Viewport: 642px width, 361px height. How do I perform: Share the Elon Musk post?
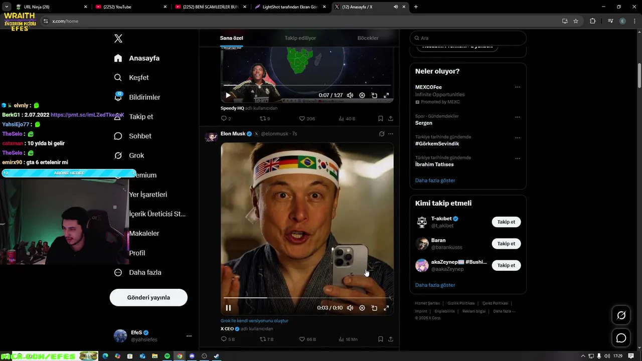391,339
